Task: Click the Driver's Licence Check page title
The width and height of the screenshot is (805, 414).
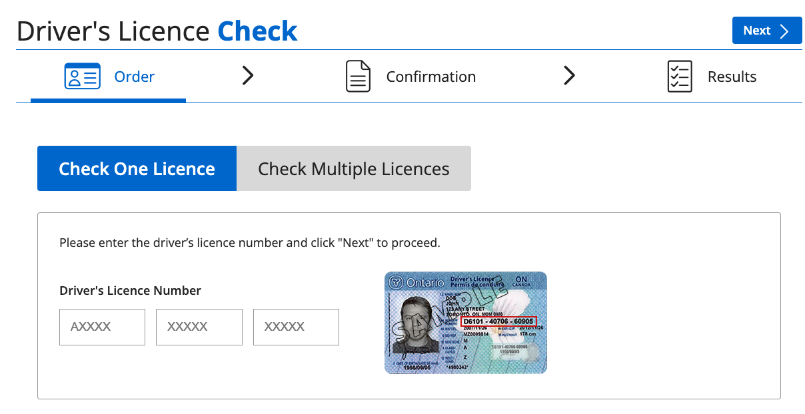Action: pos(157,31)
